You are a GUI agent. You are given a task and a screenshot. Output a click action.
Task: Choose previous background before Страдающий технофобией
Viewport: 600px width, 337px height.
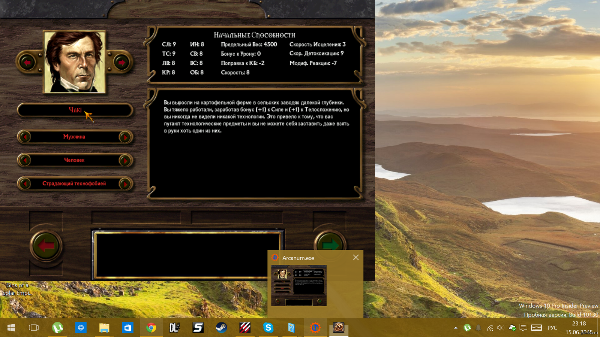coord(25,184)
